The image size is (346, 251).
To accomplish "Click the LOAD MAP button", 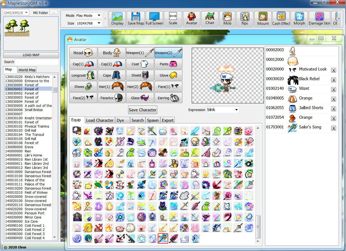I will pyautogui.click(x=31, y=55).
